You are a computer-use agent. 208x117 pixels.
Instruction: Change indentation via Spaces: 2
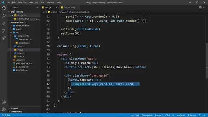point(159,115)
